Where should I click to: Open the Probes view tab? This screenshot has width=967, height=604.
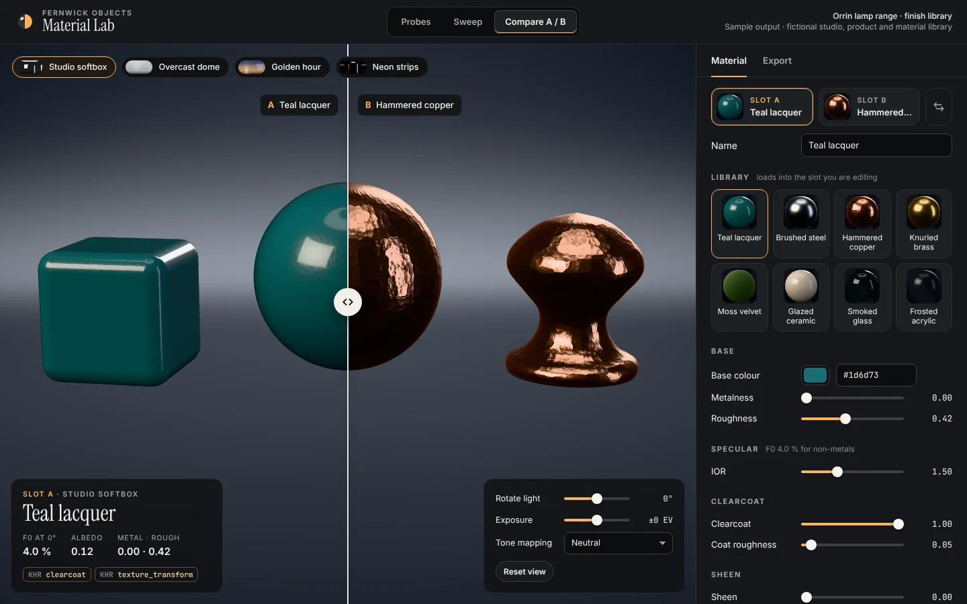(416, 21)
